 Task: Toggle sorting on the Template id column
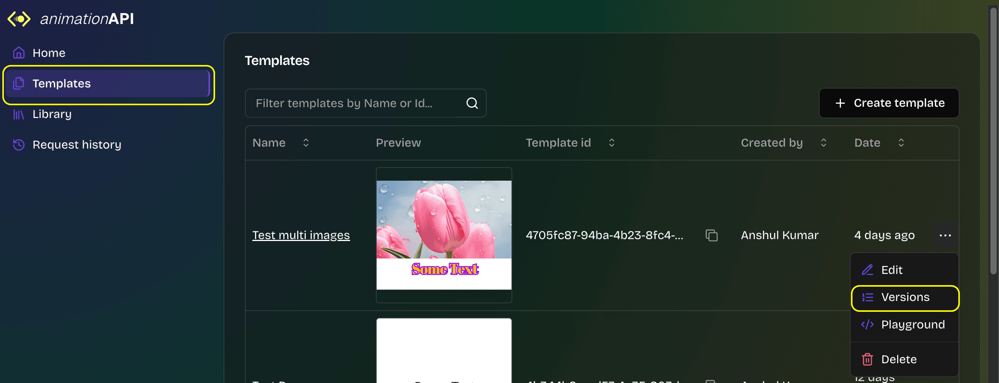(x=611, y=142)
